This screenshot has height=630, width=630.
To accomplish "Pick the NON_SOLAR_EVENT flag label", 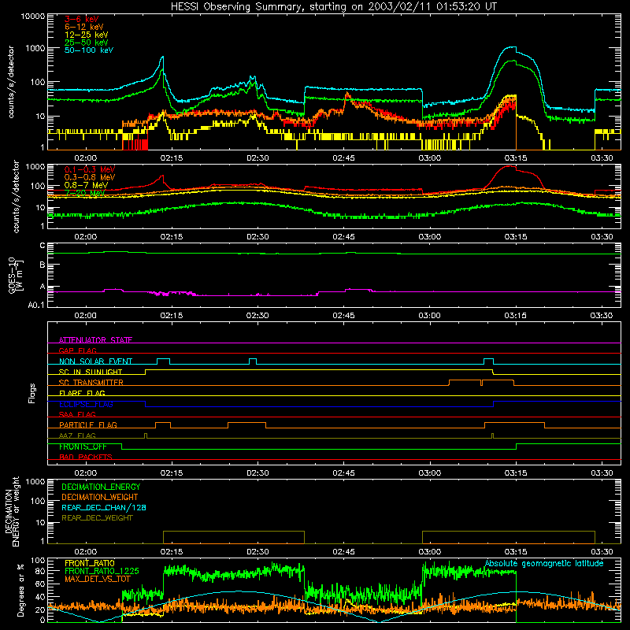I will pos(95,361).
